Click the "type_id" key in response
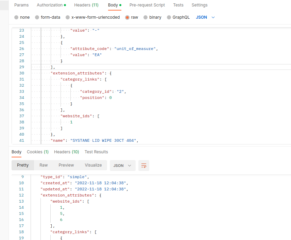The height and width of the screenshot is (240, 291). 51,177
